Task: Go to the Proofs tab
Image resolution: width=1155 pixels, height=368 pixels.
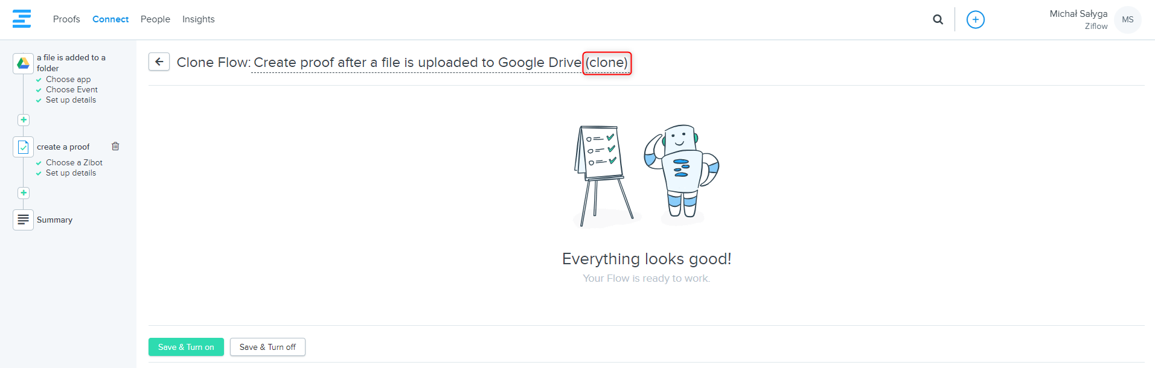Action: click(66, 19)
